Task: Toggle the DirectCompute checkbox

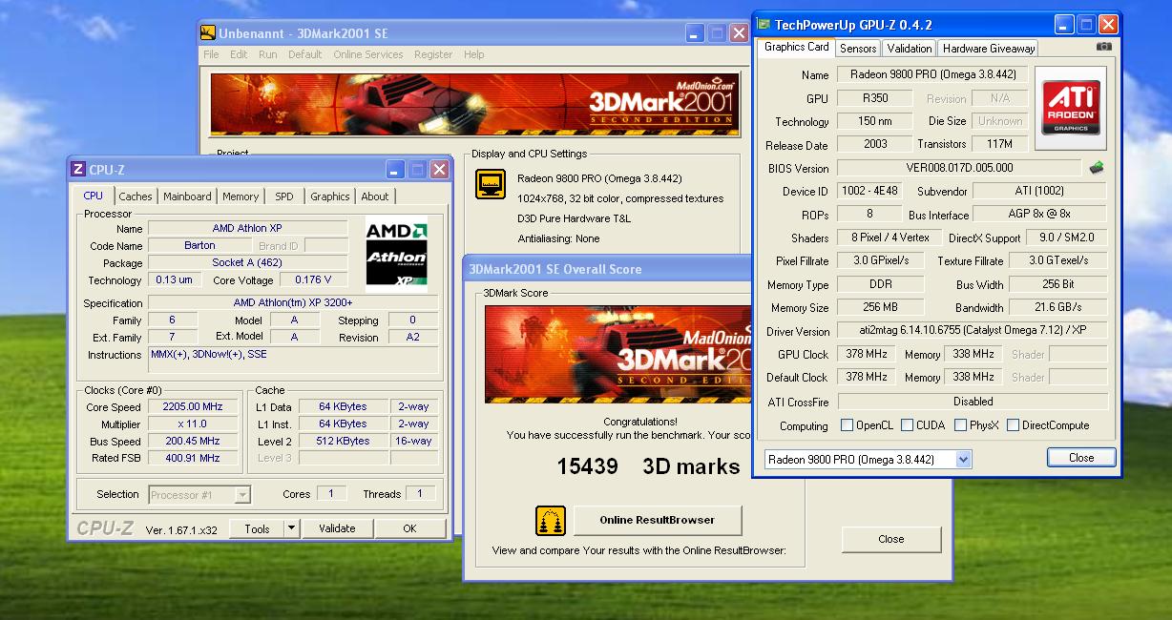Action: click(1013, 425)
